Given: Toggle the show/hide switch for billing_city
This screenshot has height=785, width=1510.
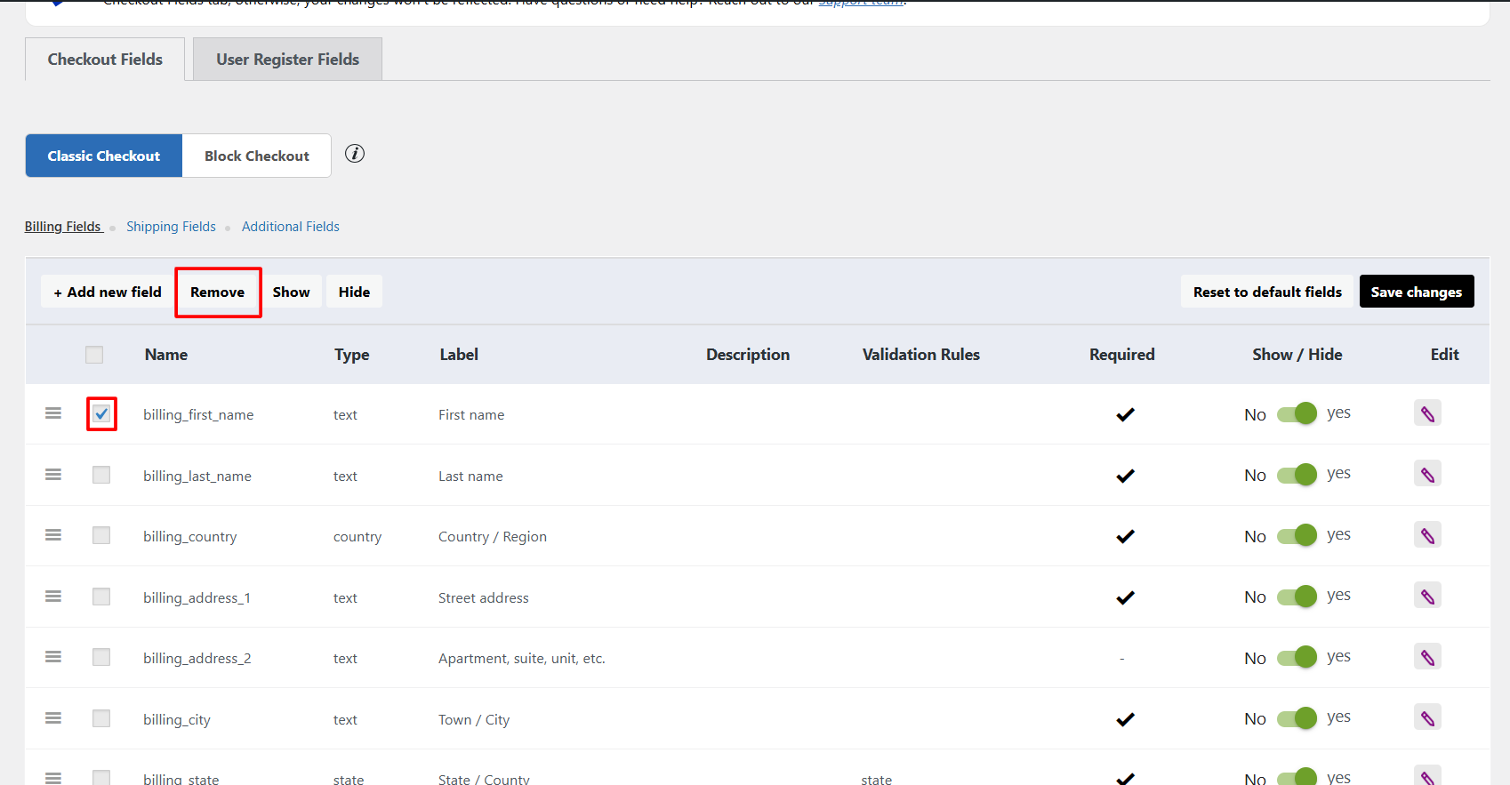Looking at the screenshot, I should [1297, 718].
